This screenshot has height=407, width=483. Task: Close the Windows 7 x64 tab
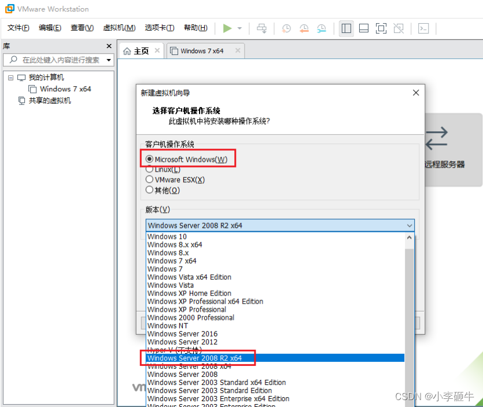[238, 50]
